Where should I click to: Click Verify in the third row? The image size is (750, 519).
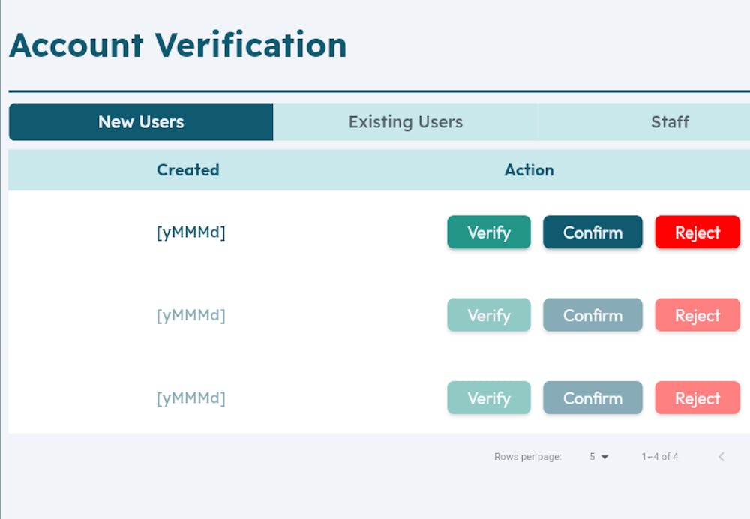[x=489, y=398]
